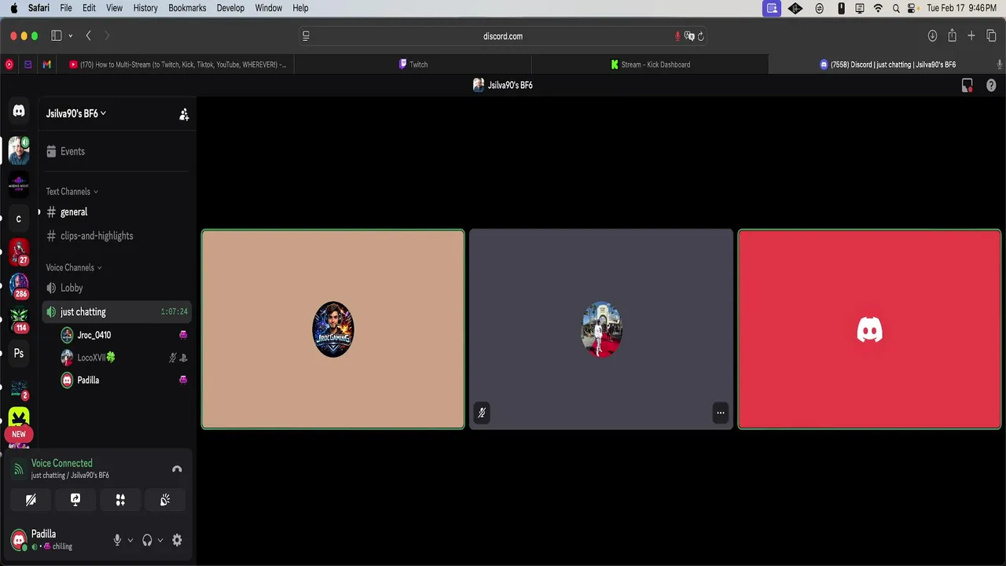The width and height of the screenshot is (1006, 566).
Task: Open options on LocoXVII video tile
Action: point(720,413)
